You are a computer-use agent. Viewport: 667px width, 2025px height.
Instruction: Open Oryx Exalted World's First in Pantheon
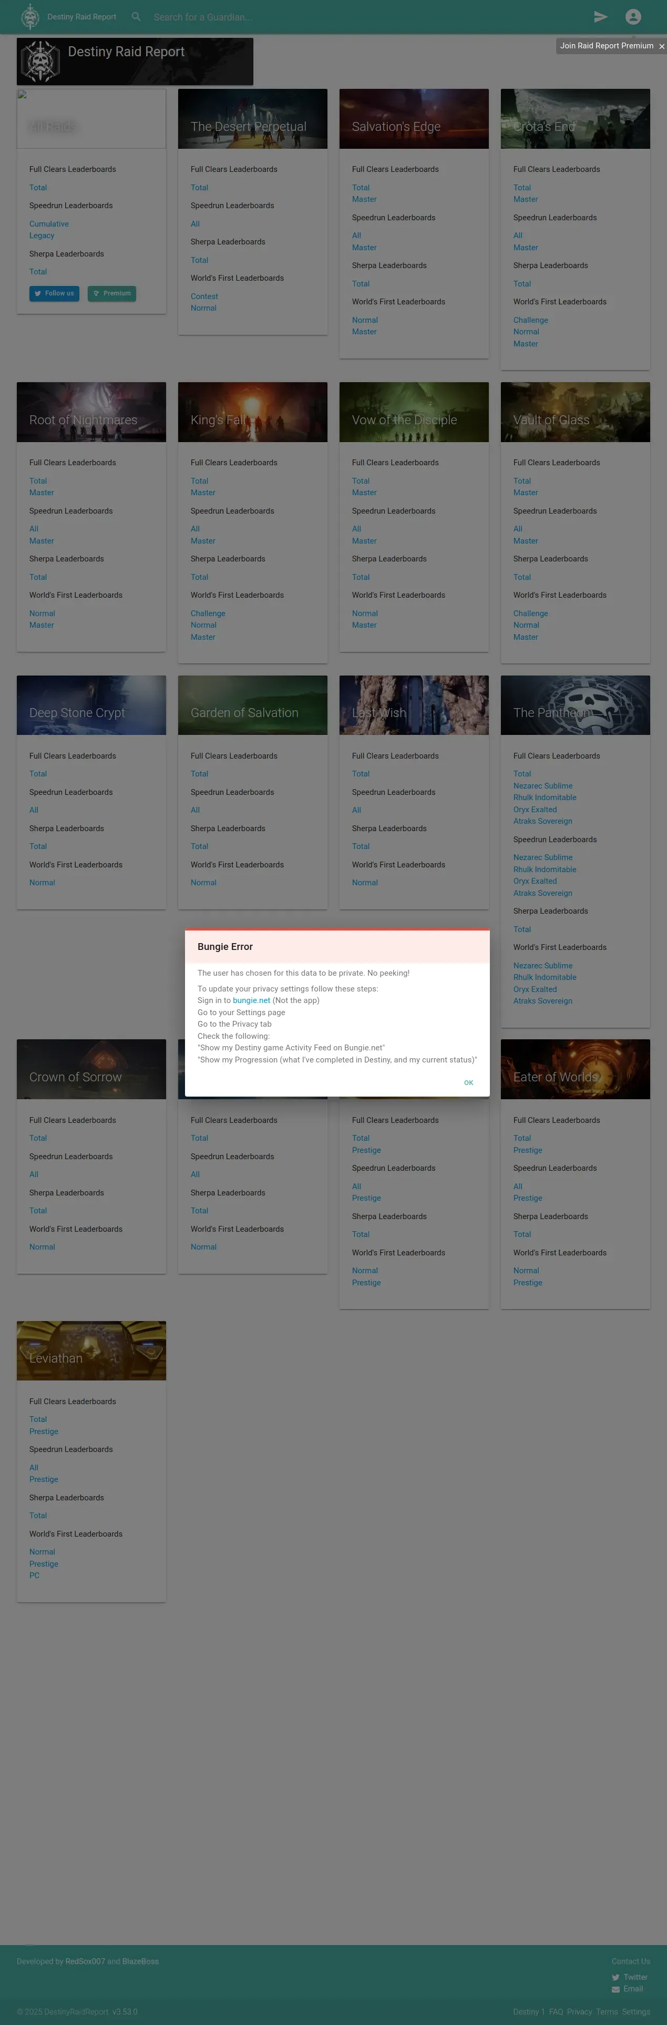click(x=535, y=990)
